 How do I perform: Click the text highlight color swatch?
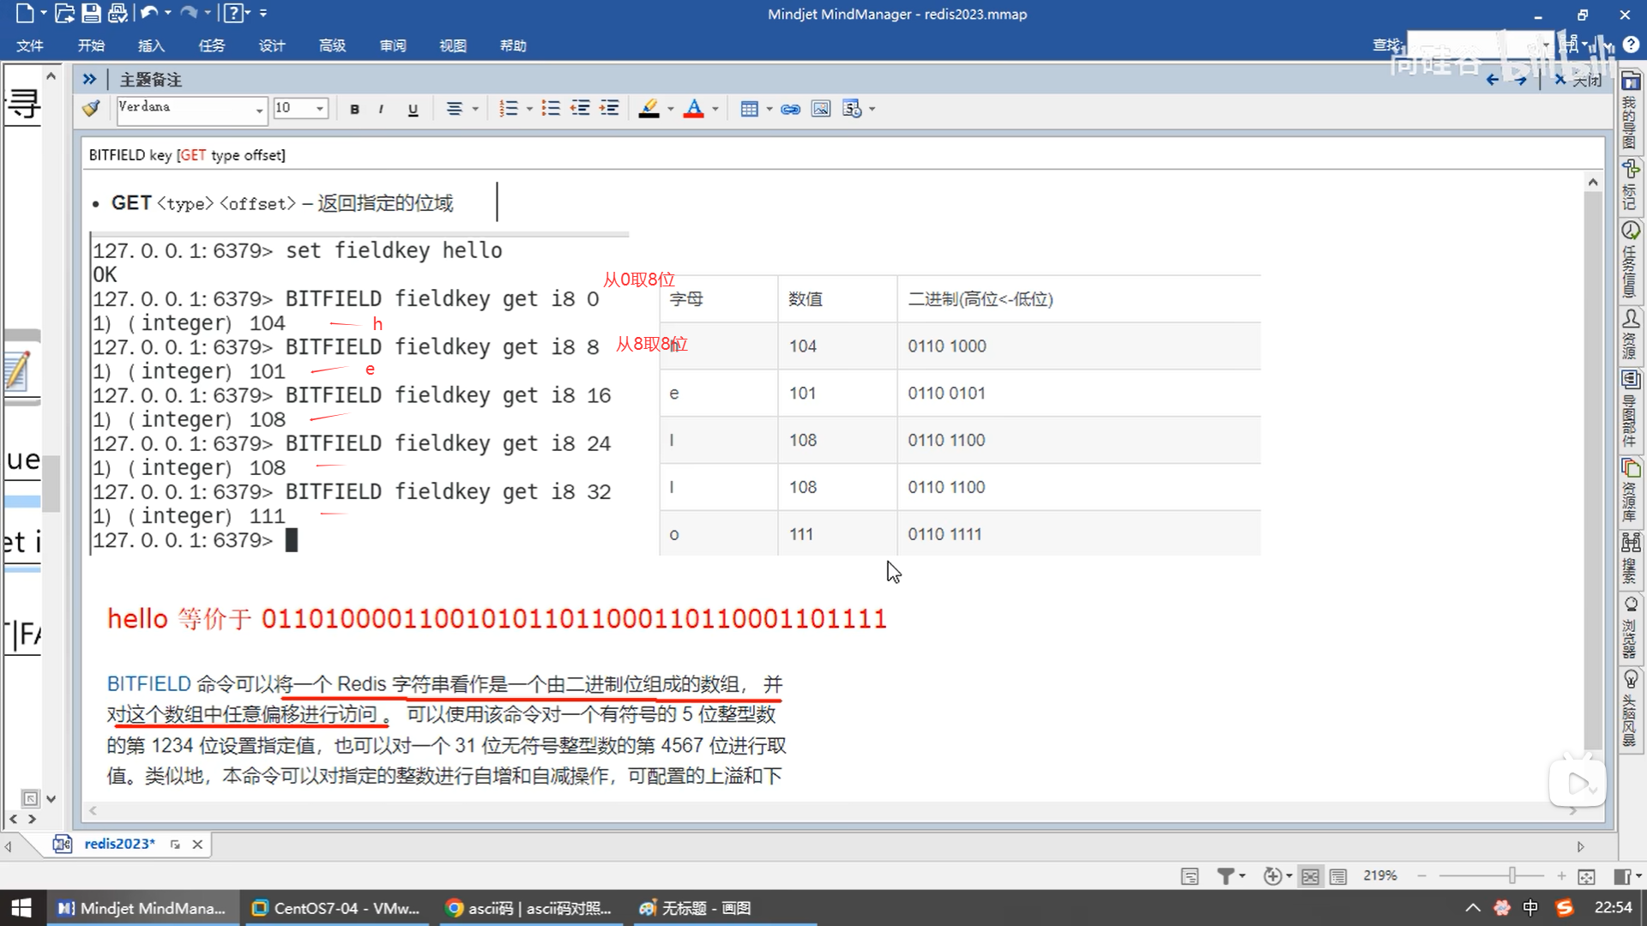tap(649, 109)
